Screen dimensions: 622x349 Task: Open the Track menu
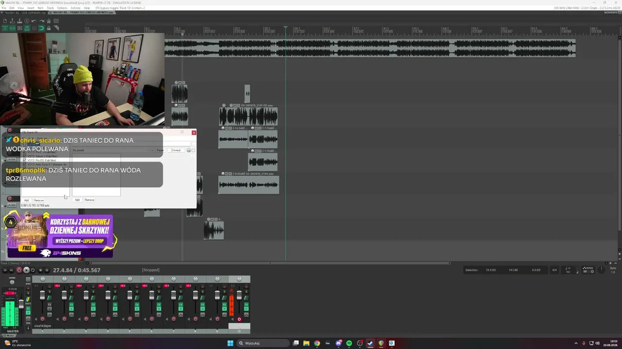50,8
